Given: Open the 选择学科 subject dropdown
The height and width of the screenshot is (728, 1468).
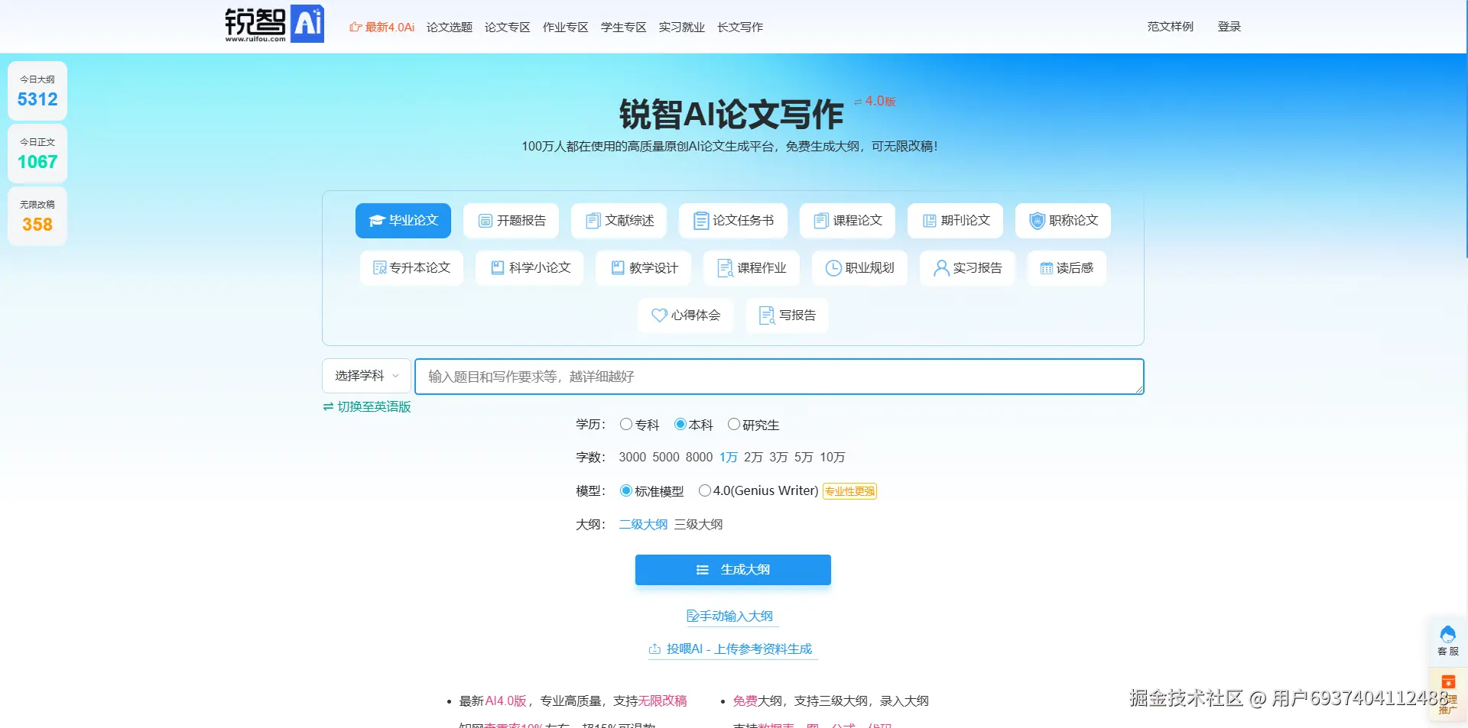Looking at the screenshot, I should (x=366, y=376).
